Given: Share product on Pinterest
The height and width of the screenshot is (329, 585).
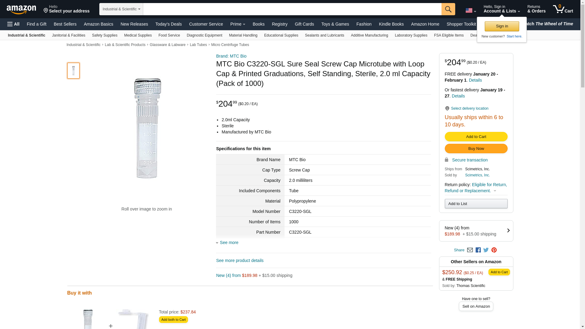Looking at the screenshot, I should [494, 250].
